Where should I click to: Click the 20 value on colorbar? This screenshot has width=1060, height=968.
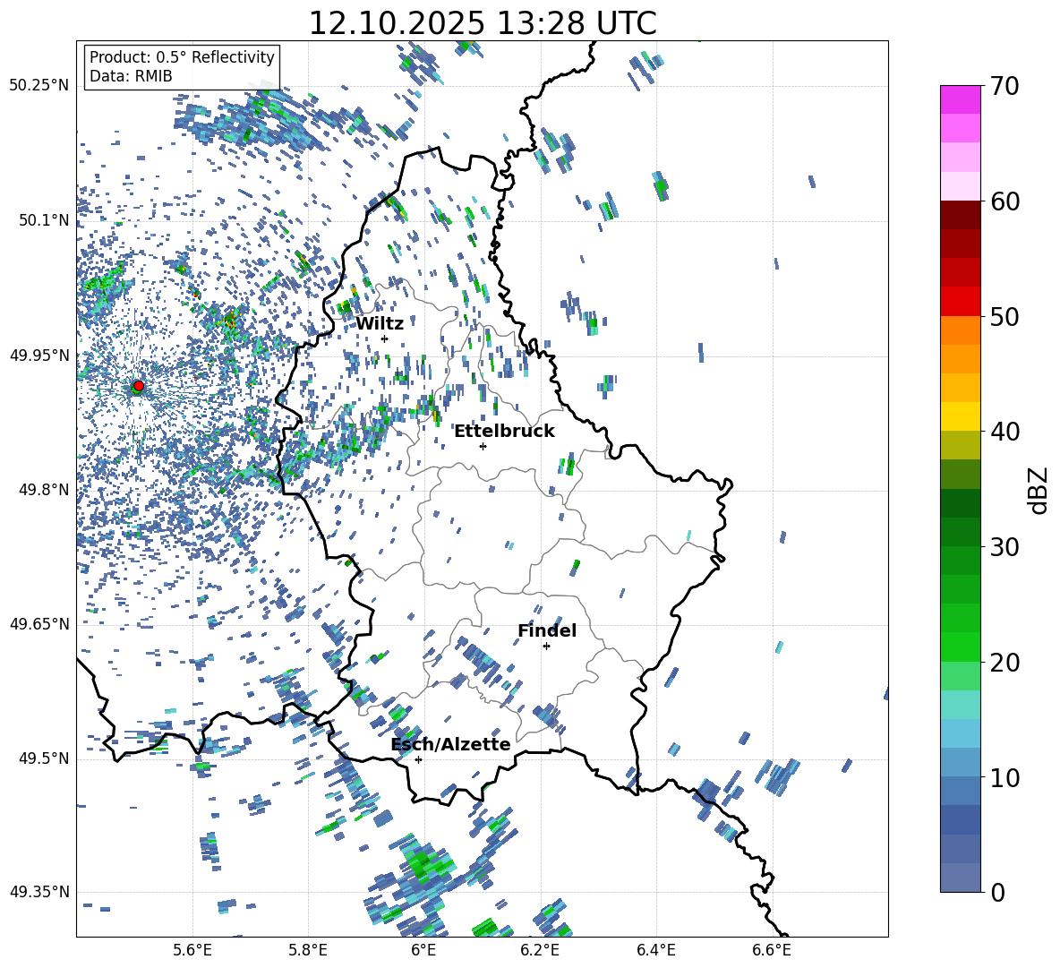[1004, 663]
